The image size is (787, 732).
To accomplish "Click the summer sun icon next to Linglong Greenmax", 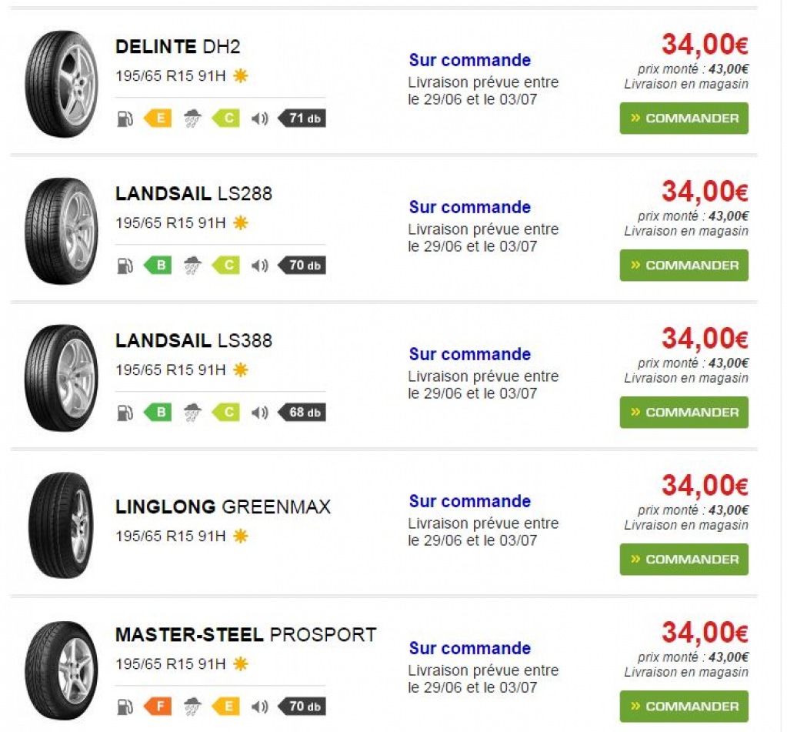I will 241,536.
